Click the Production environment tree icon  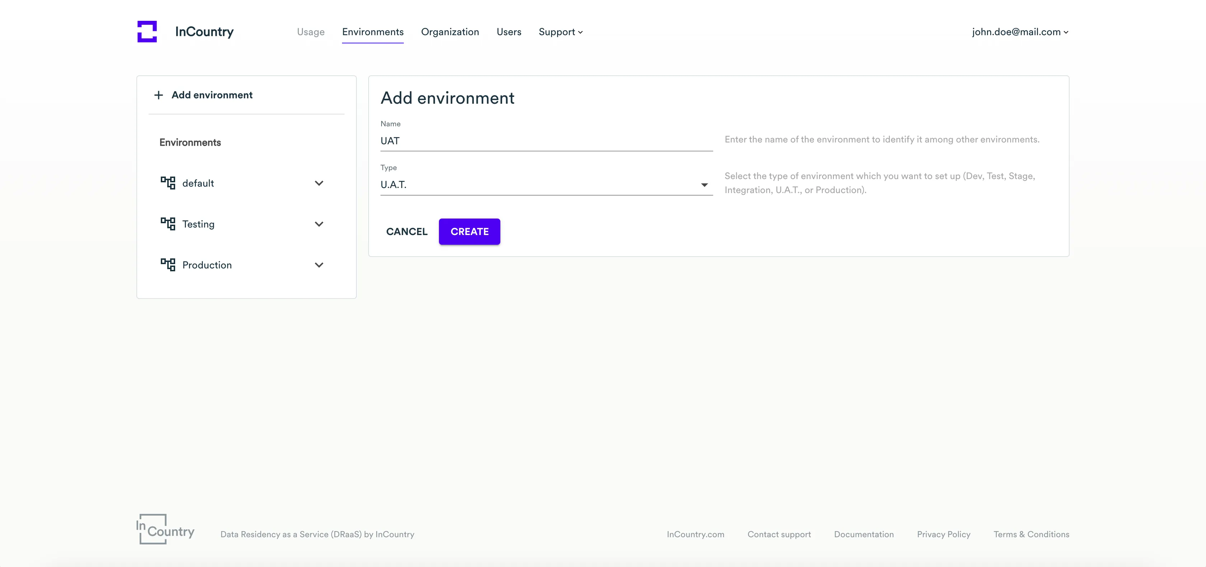pyautogui.click(x=168, y=264)
